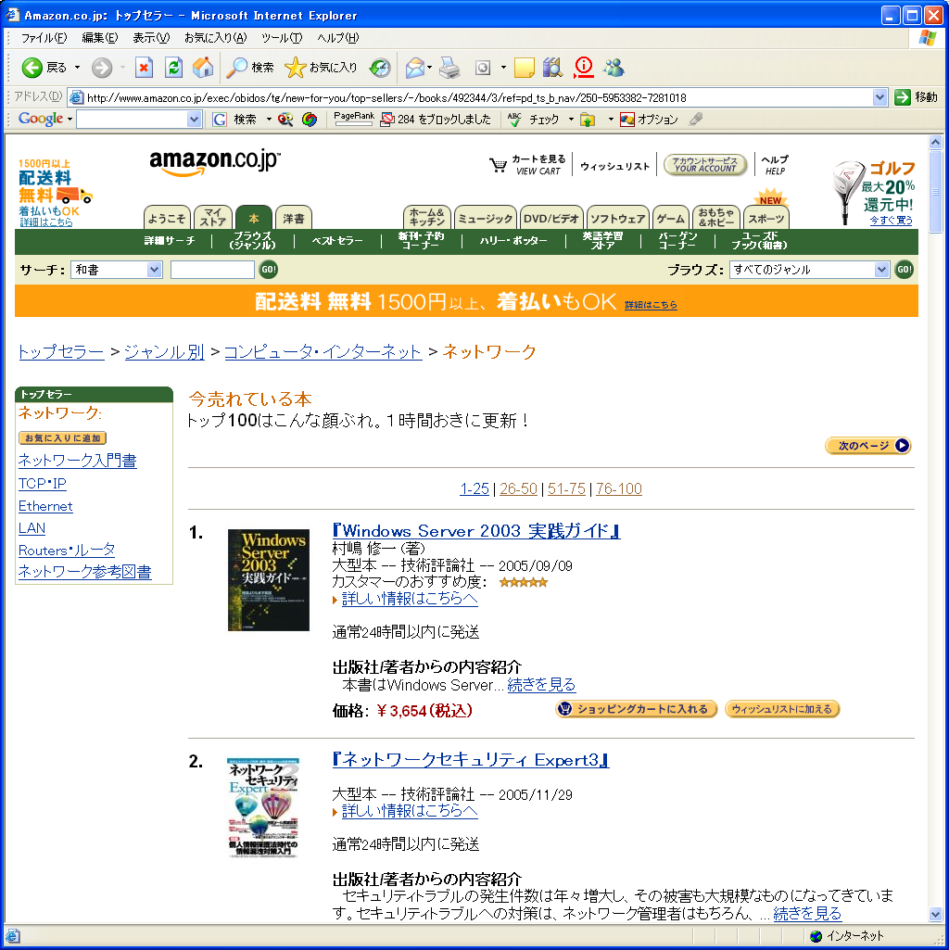Image resolution: width=949 pixels, height=950 pixels.
Task: Switch to the ミュージック tab
Action: click(486, 218)
